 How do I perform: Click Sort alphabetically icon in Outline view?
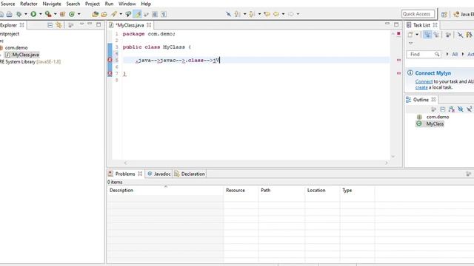click(452, 109)
